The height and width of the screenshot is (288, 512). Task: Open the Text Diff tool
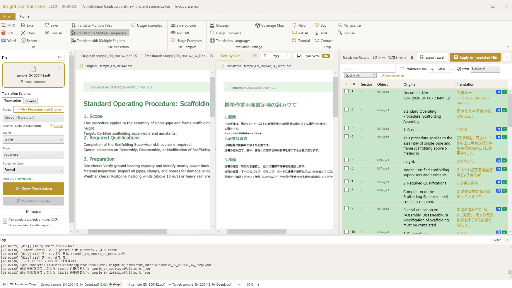tap(180, 33)
